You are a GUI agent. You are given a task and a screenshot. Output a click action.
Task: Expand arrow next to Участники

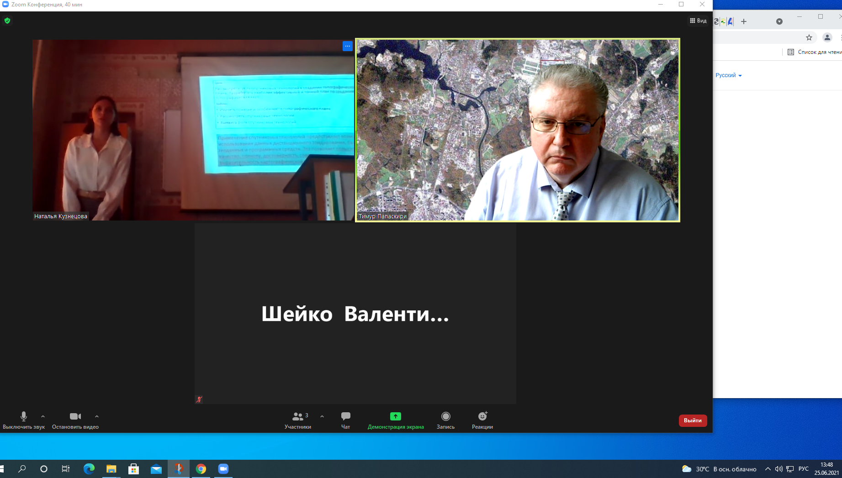point(322,416)
